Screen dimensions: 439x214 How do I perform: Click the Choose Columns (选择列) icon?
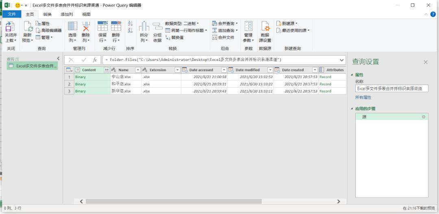[x=72, y=26]
